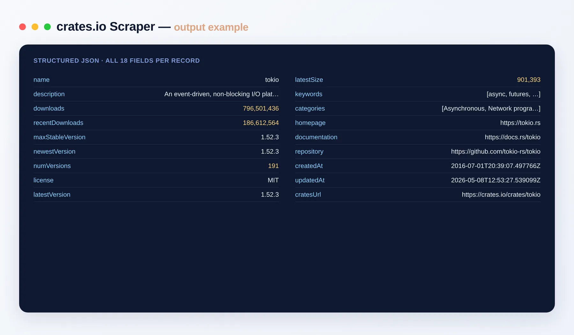Select the value '186,612,564'
The image size is (574, 335).
click(261, 123)
